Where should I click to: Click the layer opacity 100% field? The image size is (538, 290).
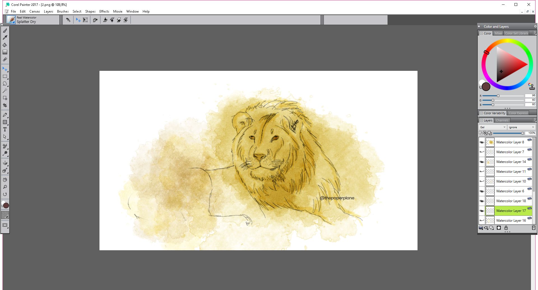tap(530, 133)
